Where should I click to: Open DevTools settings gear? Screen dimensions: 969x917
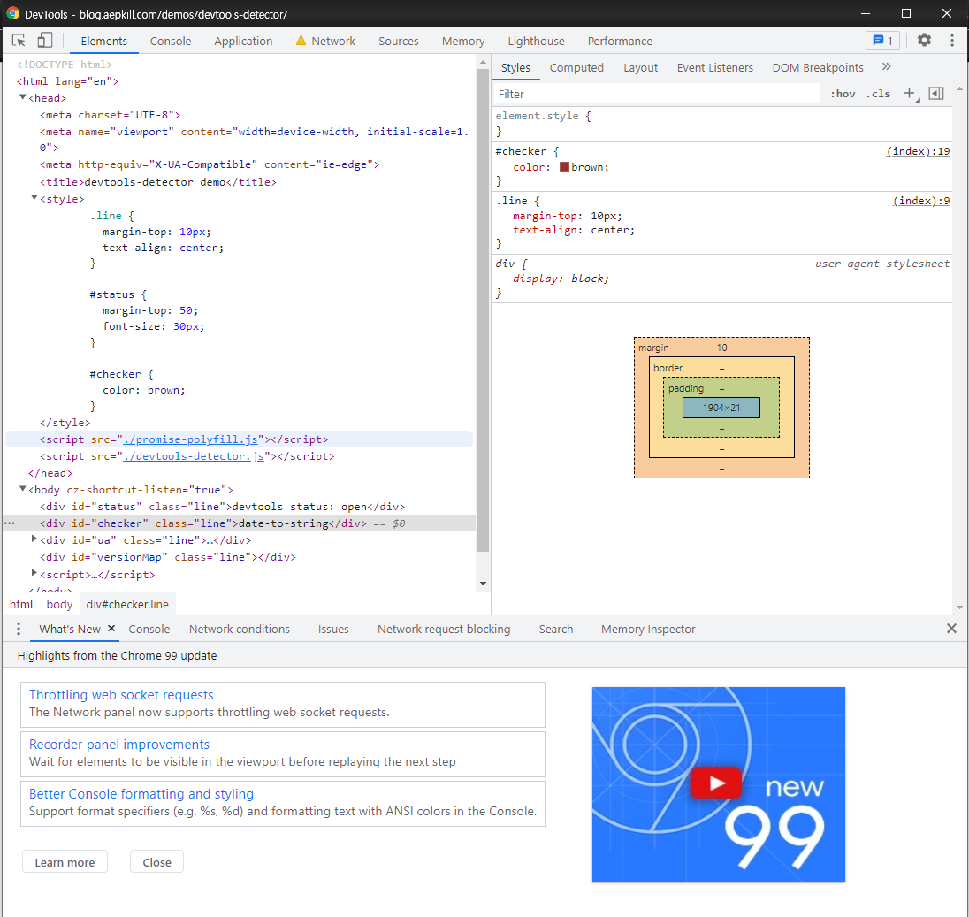coord(924,41)
